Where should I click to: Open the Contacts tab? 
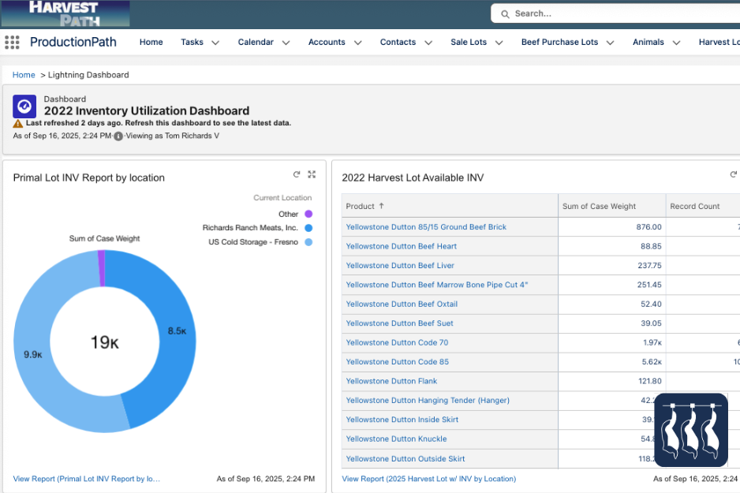pyautogui.click(x=398, y=42)
